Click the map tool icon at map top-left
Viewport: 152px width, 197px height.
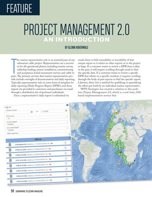click(x=73, y=105)
